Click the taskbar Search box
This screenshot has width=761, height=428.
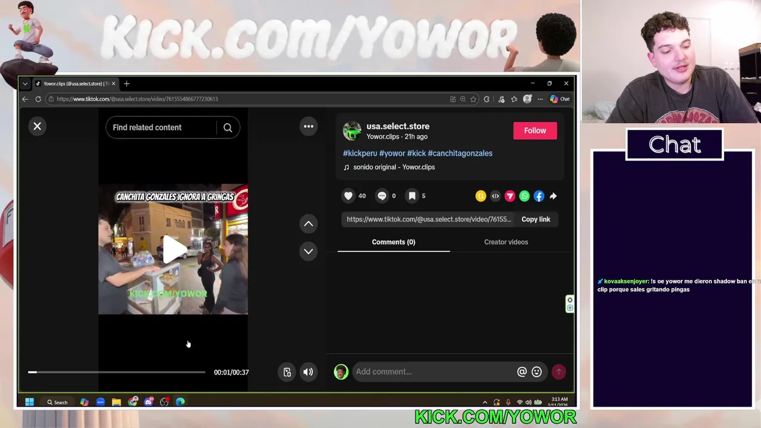[57, 402]
